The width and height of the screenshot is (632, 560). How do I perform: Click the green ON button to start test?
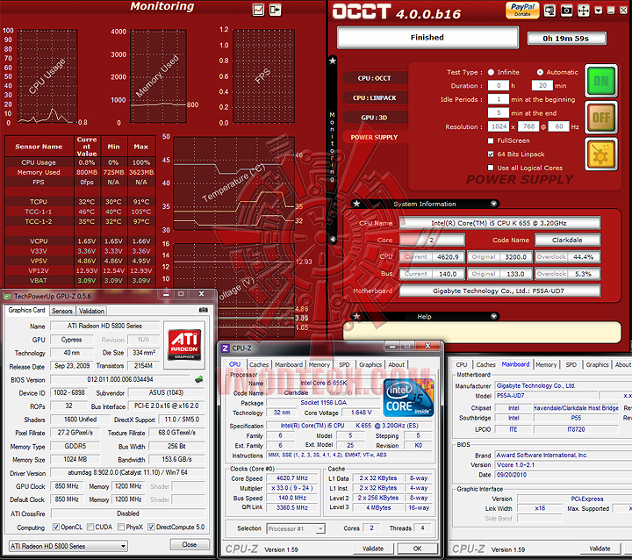[601, 81]
